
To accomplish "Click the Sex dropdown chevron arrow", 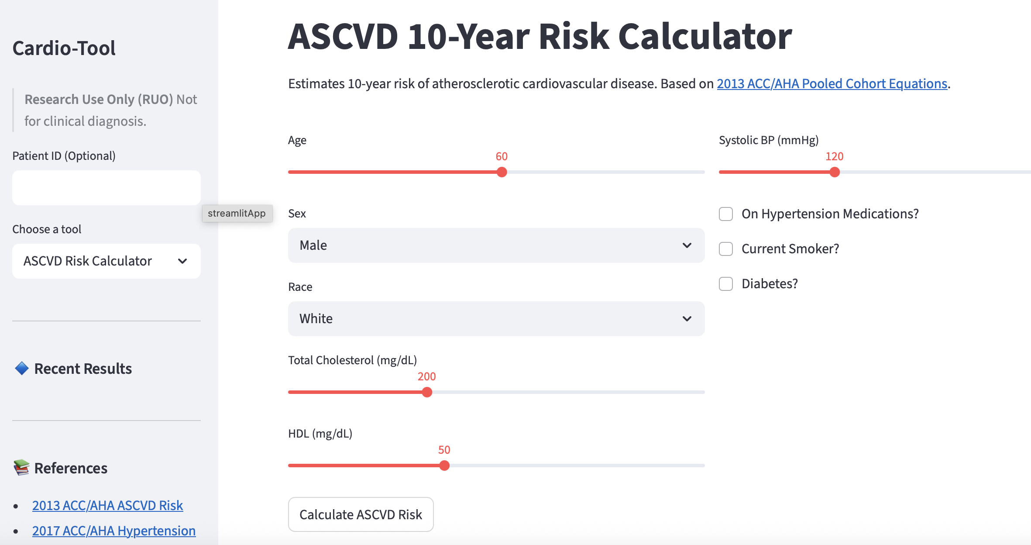I will click(x=687, y=245).
